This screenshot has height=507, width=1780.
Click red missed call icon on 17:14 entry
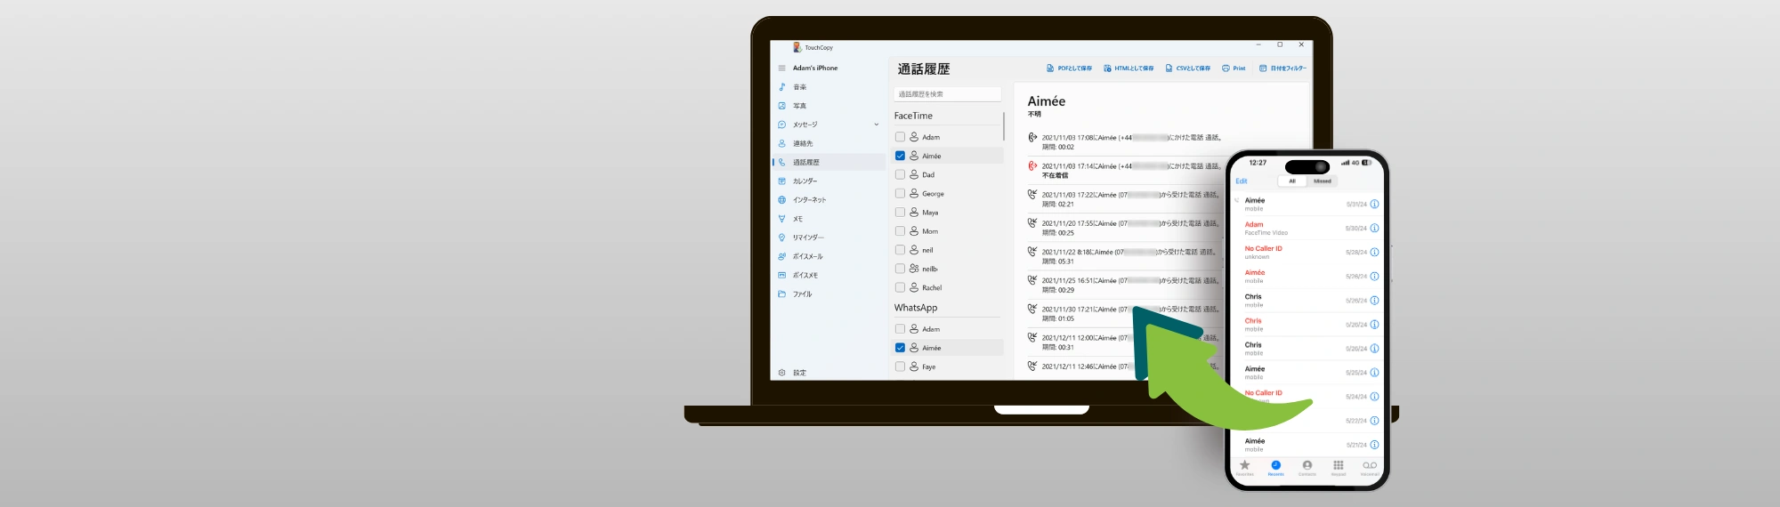coord(1032,166)
